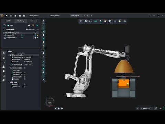Add a new project tab
Viewport: 165px width, 124px height.
click(x=91, y=15)
